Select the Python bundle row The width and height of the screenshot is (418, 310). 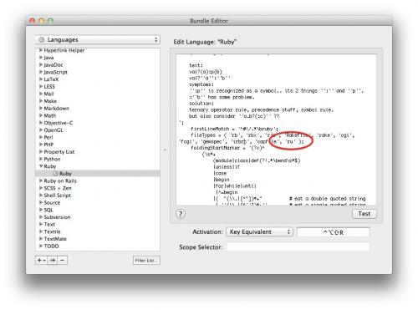(98, 159)
